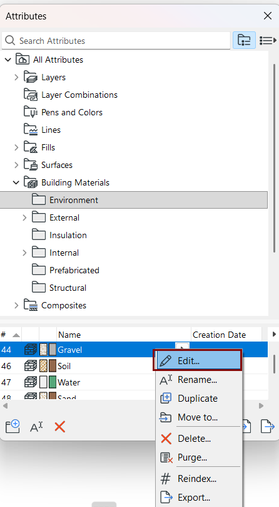The width and height of the screenshot is (279, 507).
Task: Sort by the # column header
Action: tap(11, 335)
